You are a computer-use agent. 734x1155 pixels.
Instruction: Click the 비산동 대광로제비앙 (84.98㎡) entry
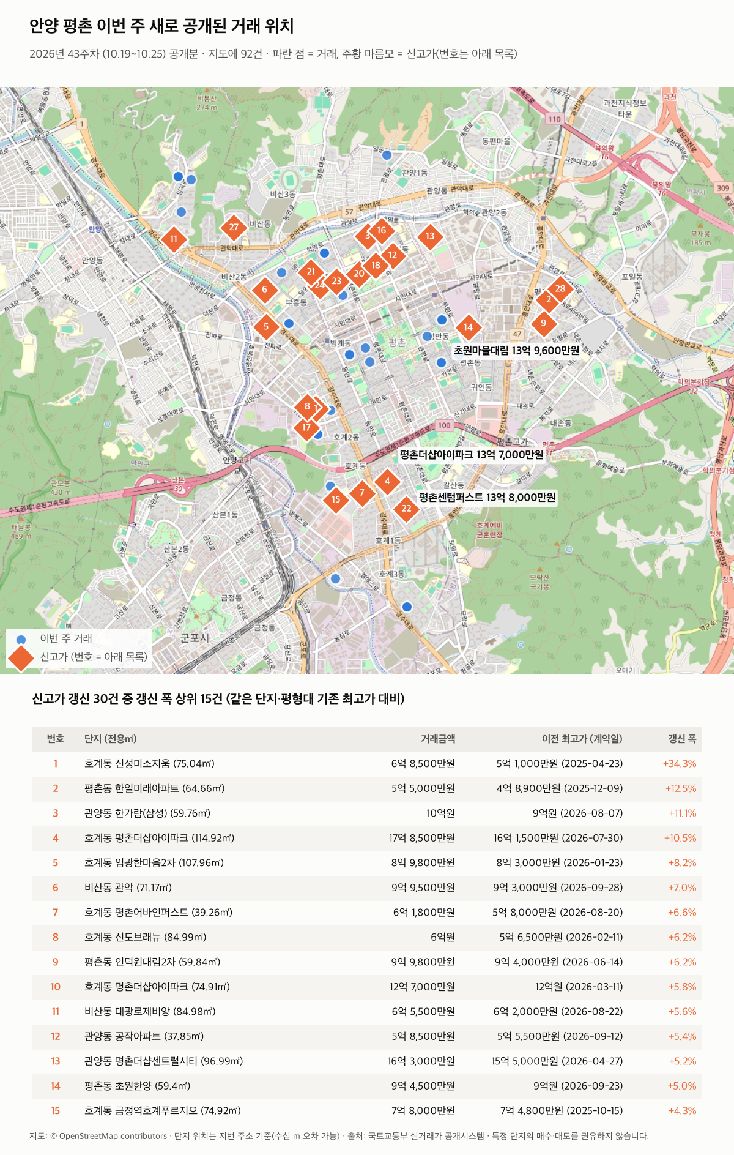click(150, 1012)
